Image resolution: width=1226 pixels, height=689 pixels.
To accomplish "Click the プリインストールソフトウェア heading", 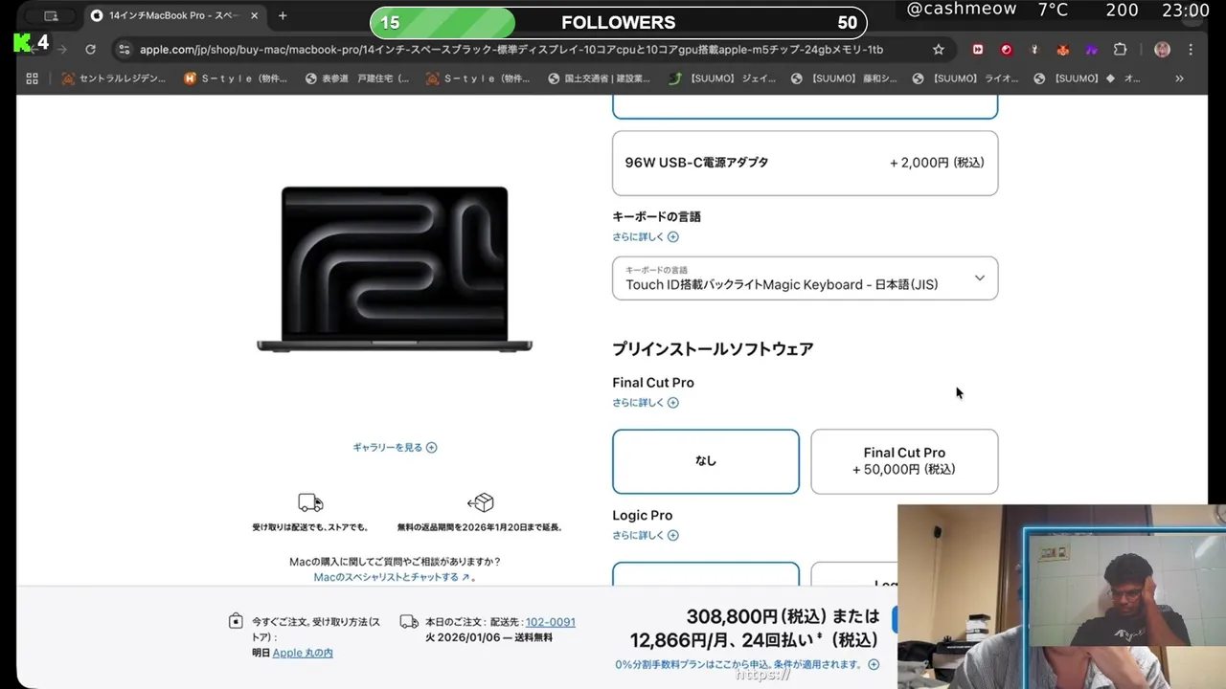I will [x=713, y=349].
